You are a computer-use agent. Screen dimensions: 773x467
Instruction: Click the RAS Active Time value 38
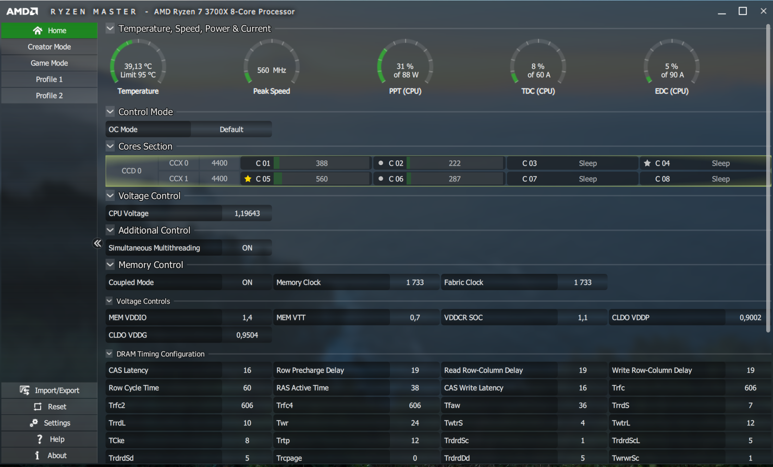pos(415,388)
